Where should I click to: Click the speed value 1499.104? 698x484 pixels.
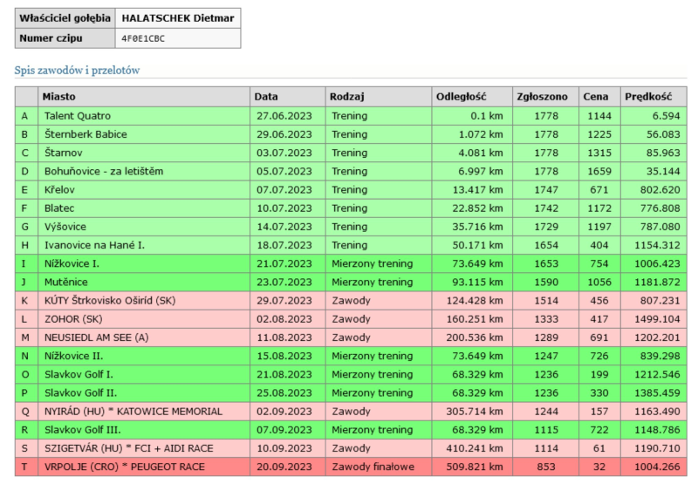click(654, 319)
